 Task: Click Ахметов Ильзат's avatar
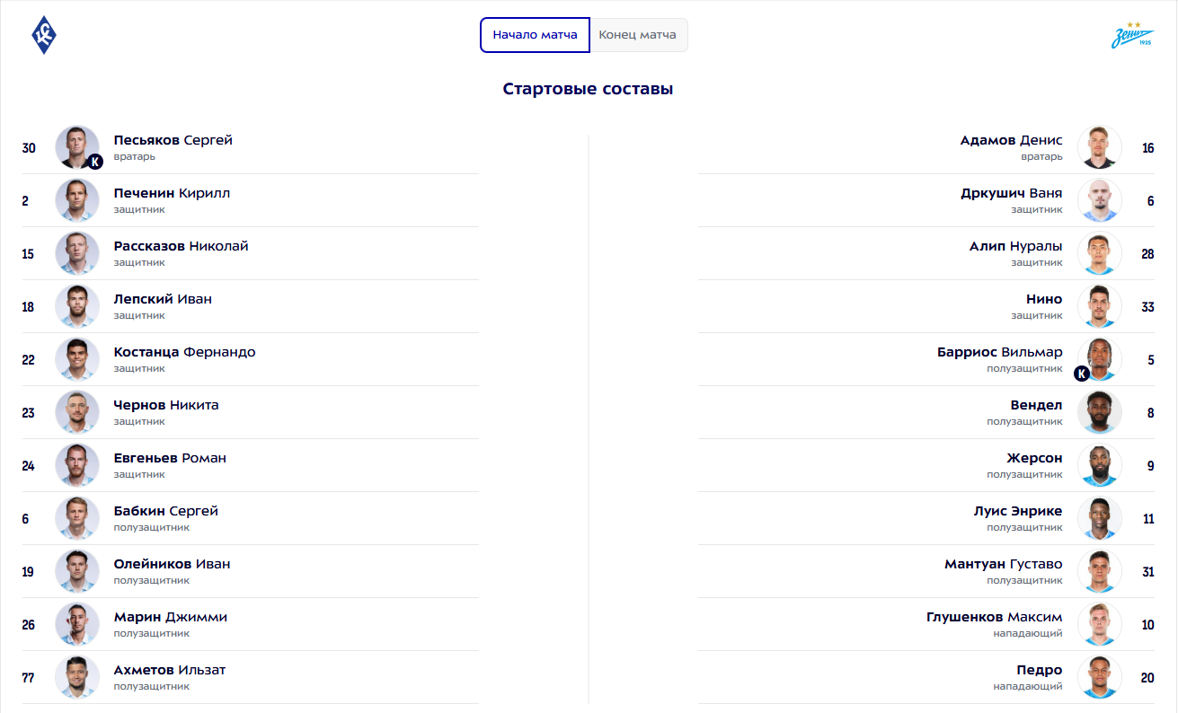(x=77, y=677)
